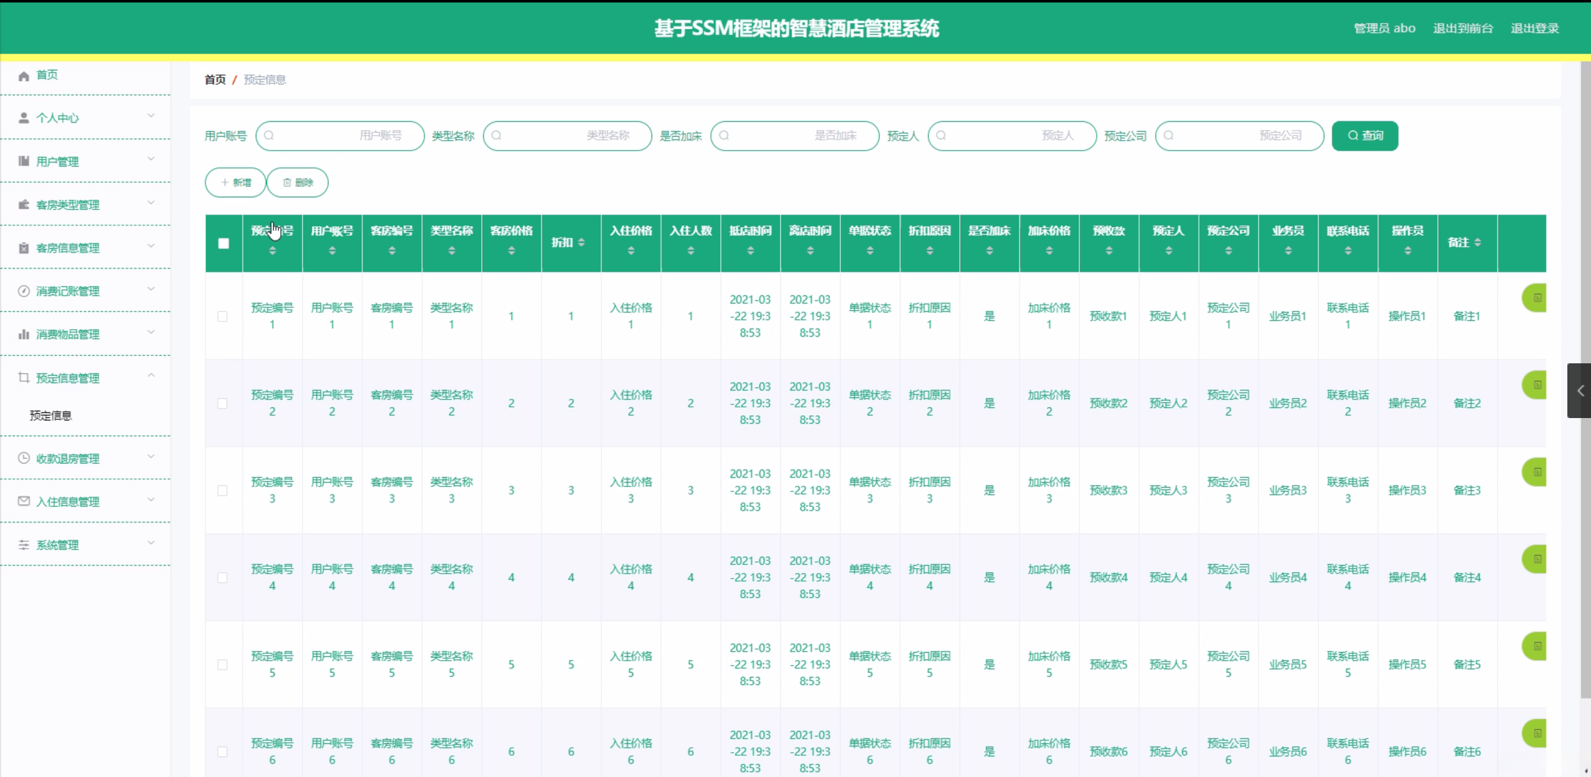Focus the 用户账号 search input field

(x=340, y=136)
